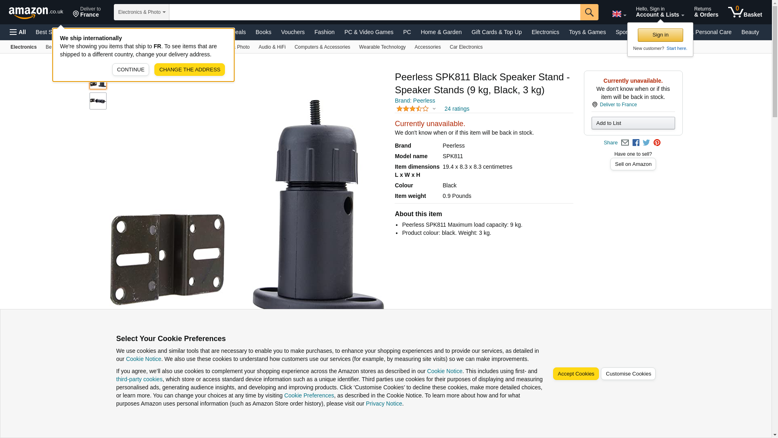Click the Accept Cookies button

tap(576, 374)
